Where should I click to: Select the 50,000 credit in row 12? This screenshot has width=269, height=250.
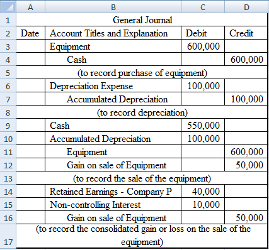(x=246, y=165)
